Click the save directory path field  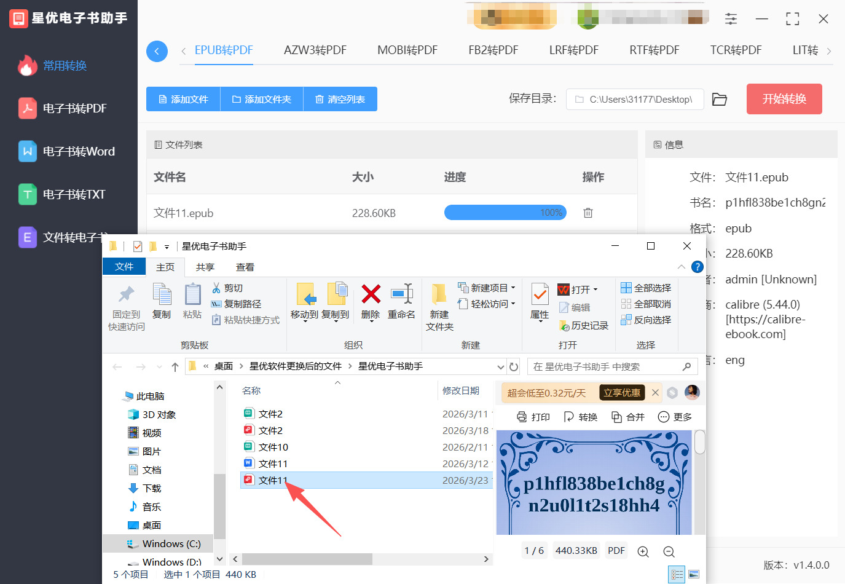[x=635, y=99]
